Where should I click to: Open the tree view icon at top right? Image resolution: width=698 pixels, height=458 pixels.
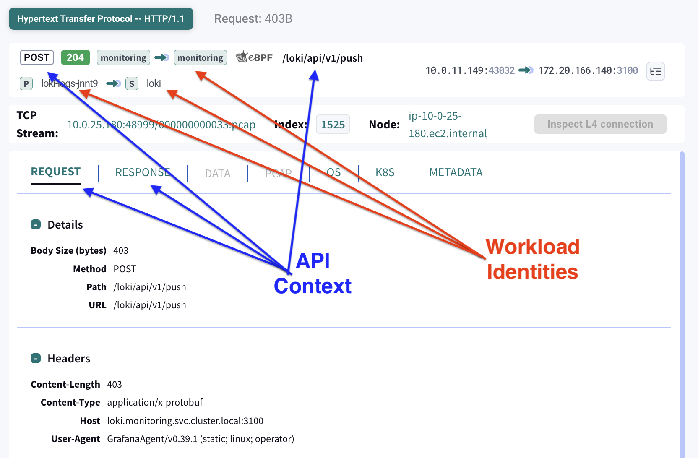(655, 71)
